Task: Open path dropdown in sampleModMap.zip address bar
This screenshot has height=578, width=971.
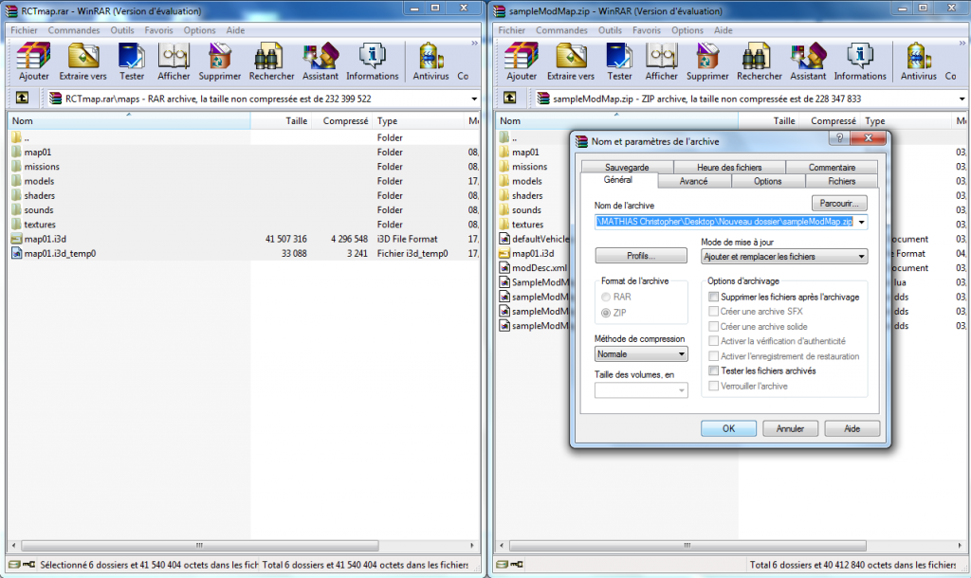Action: click(x=962, y=99)
